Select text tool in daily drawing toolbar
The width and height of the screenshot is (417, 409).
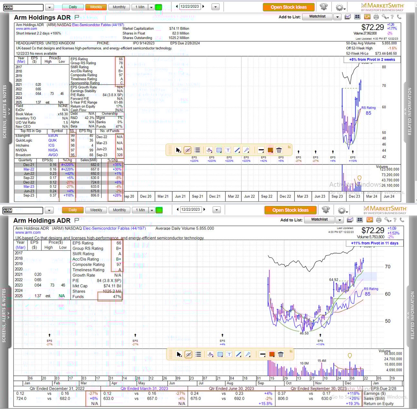(x=229, y=354)
